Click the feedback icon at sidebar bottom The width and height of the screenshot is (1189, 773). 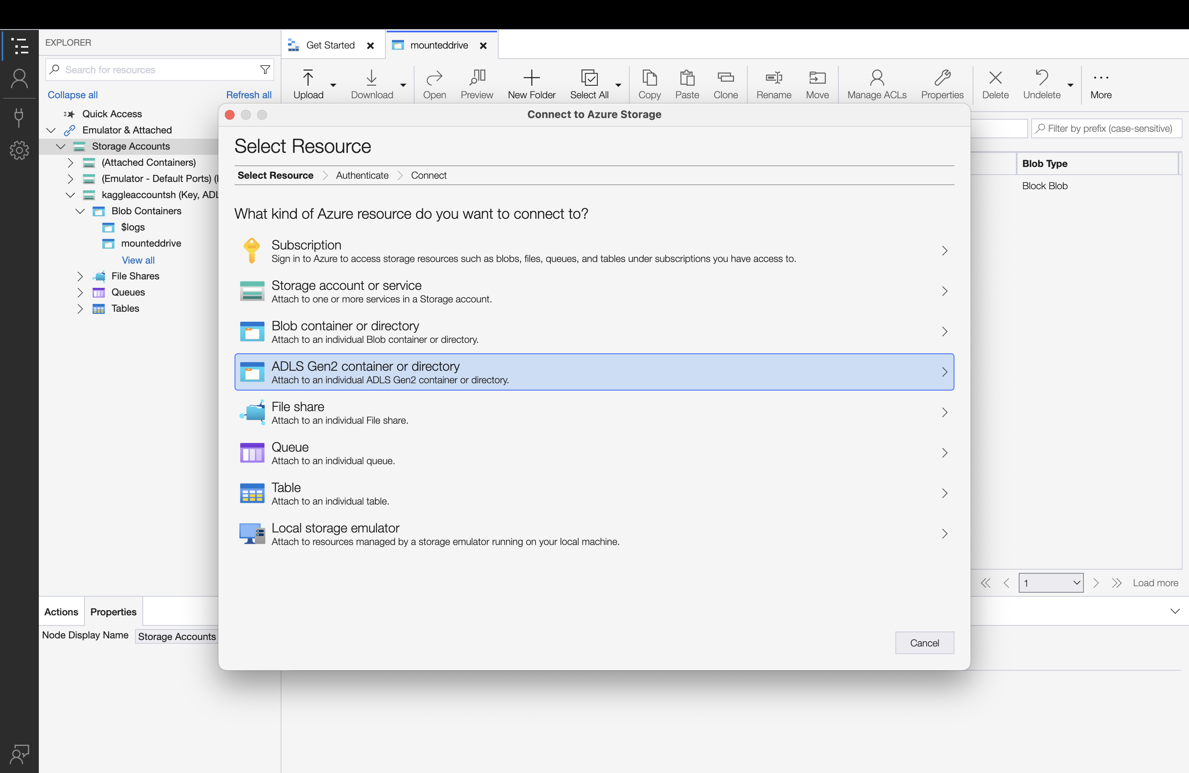pyautogui.click(x=19, y=754)
